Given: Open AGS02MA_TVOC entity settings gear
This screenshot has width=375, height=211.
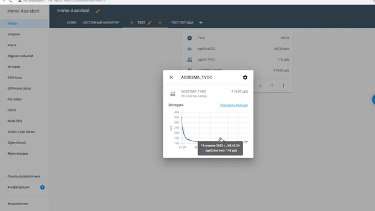Looking at the screenshot, I should tap(245, 77).
